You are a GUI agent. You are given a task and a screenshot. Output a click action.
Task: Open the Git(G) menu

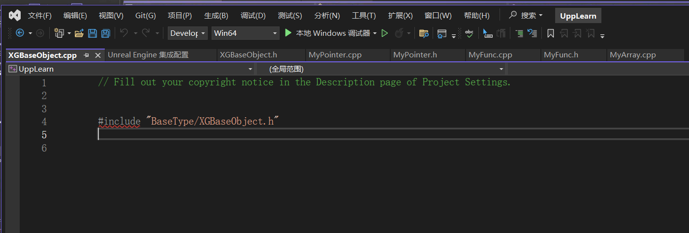click(146, 16)
